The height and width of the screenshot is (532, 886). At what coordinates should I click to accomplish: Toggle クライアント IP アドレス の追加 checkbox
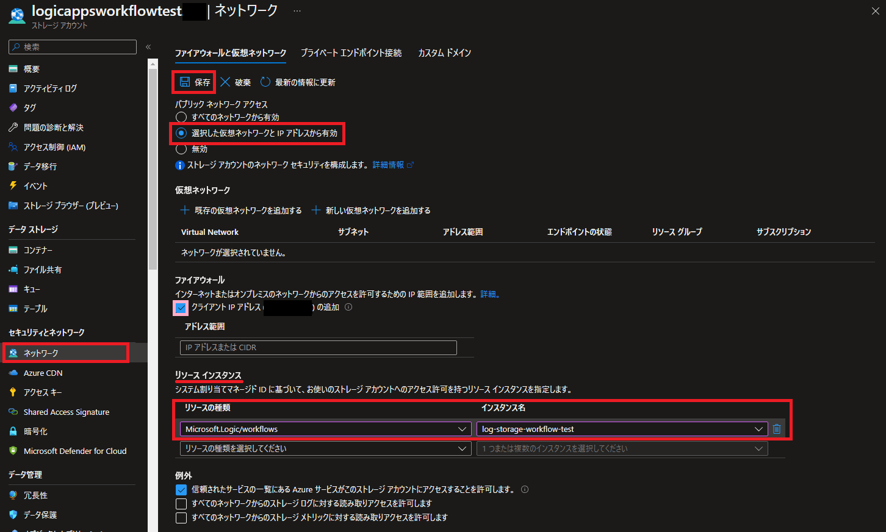point(181,307)
